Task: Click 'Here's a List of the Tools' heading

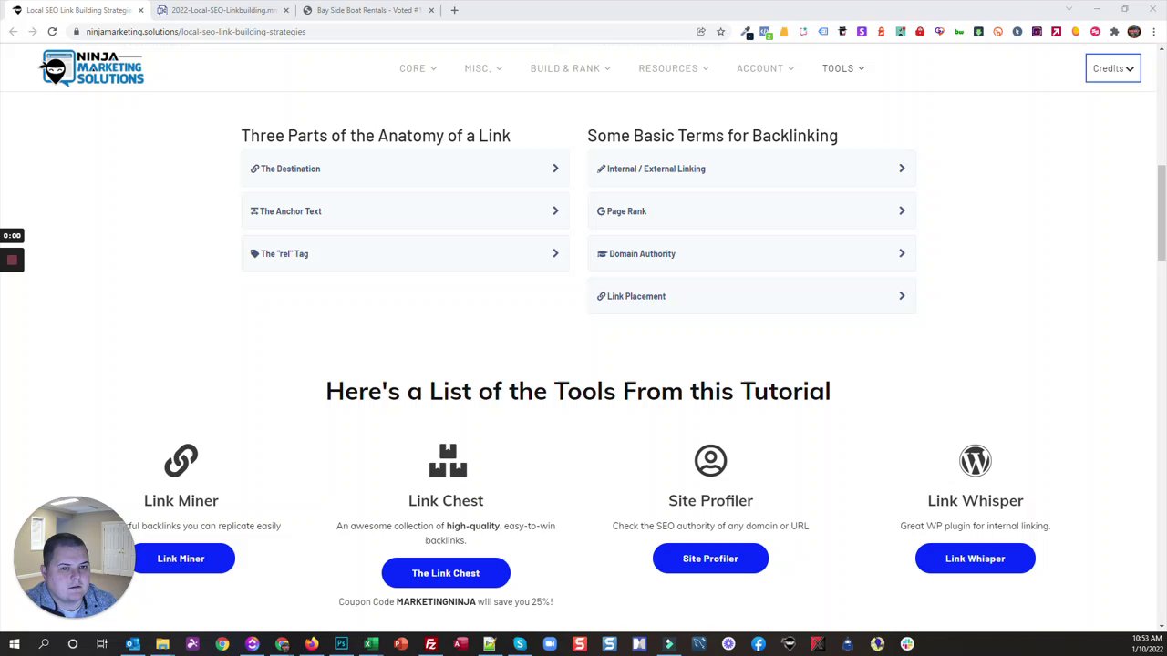Action: [578, 392]
